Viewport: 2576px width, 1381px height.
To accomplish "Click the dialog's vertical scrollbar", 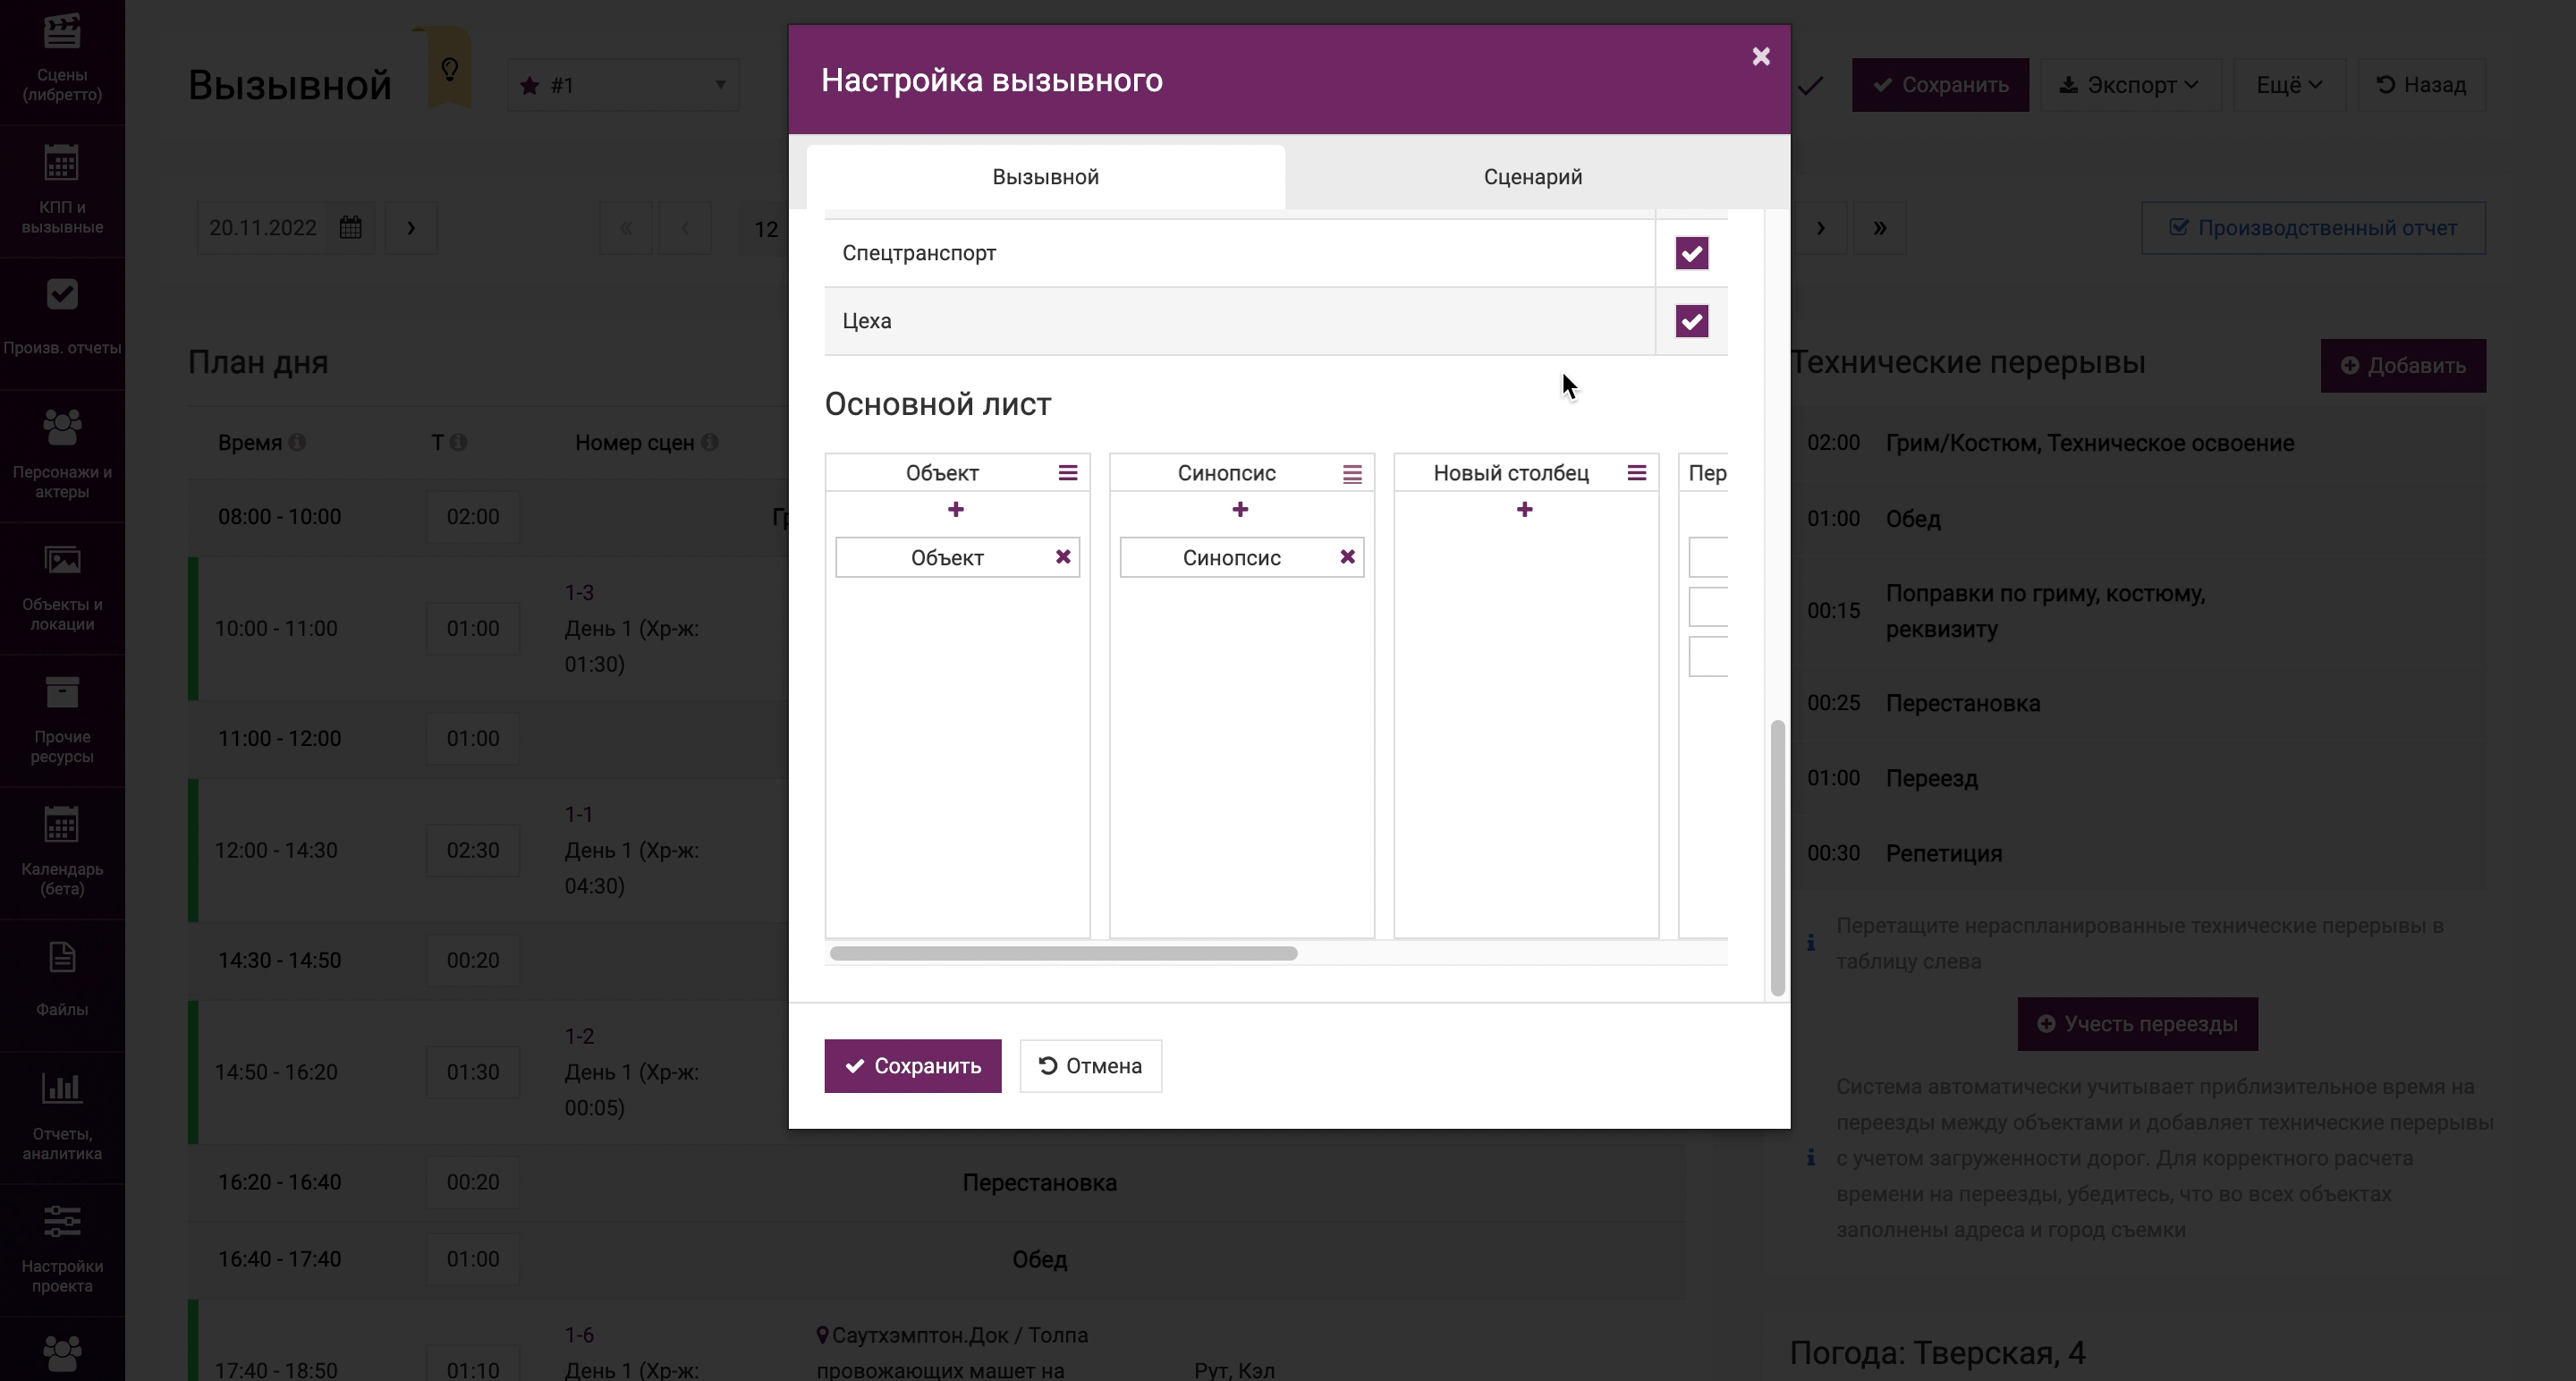I will pos(1777,857).
